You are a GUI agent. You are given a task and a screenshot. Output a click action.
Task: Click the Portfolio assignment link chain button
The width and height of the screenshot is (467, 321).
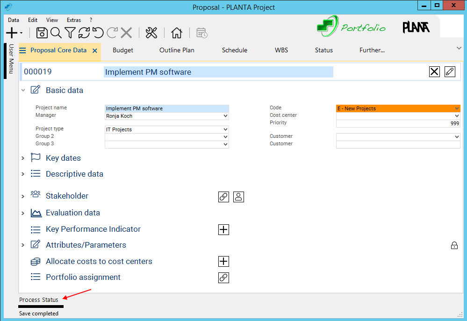click(x=223, y=278)
